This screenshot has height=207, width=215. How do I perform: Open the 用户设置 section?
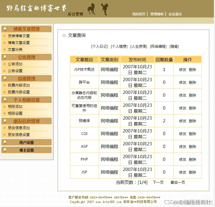tap(26, 143)
